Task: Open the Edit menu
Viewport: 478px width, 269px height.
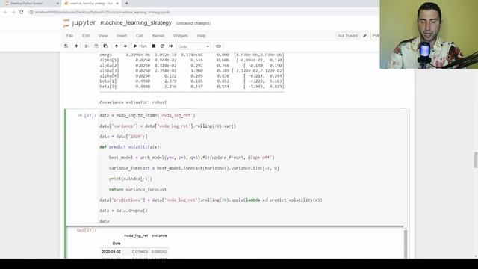Action: pyautogui.click(x=86, y=36)
